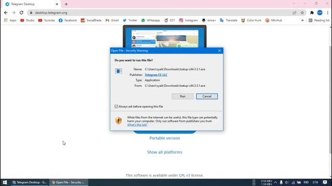Open the bima+ bookmark
This screenshot has height=186, width=332.
pos(209,20)
